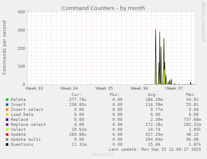Click the Cur: column header
Screen dimensions: 207x159
pyautogui.click(x=77, y=95)
